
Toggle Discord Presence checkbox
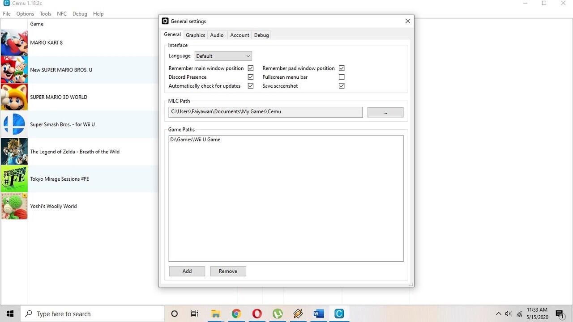(251, 77)
